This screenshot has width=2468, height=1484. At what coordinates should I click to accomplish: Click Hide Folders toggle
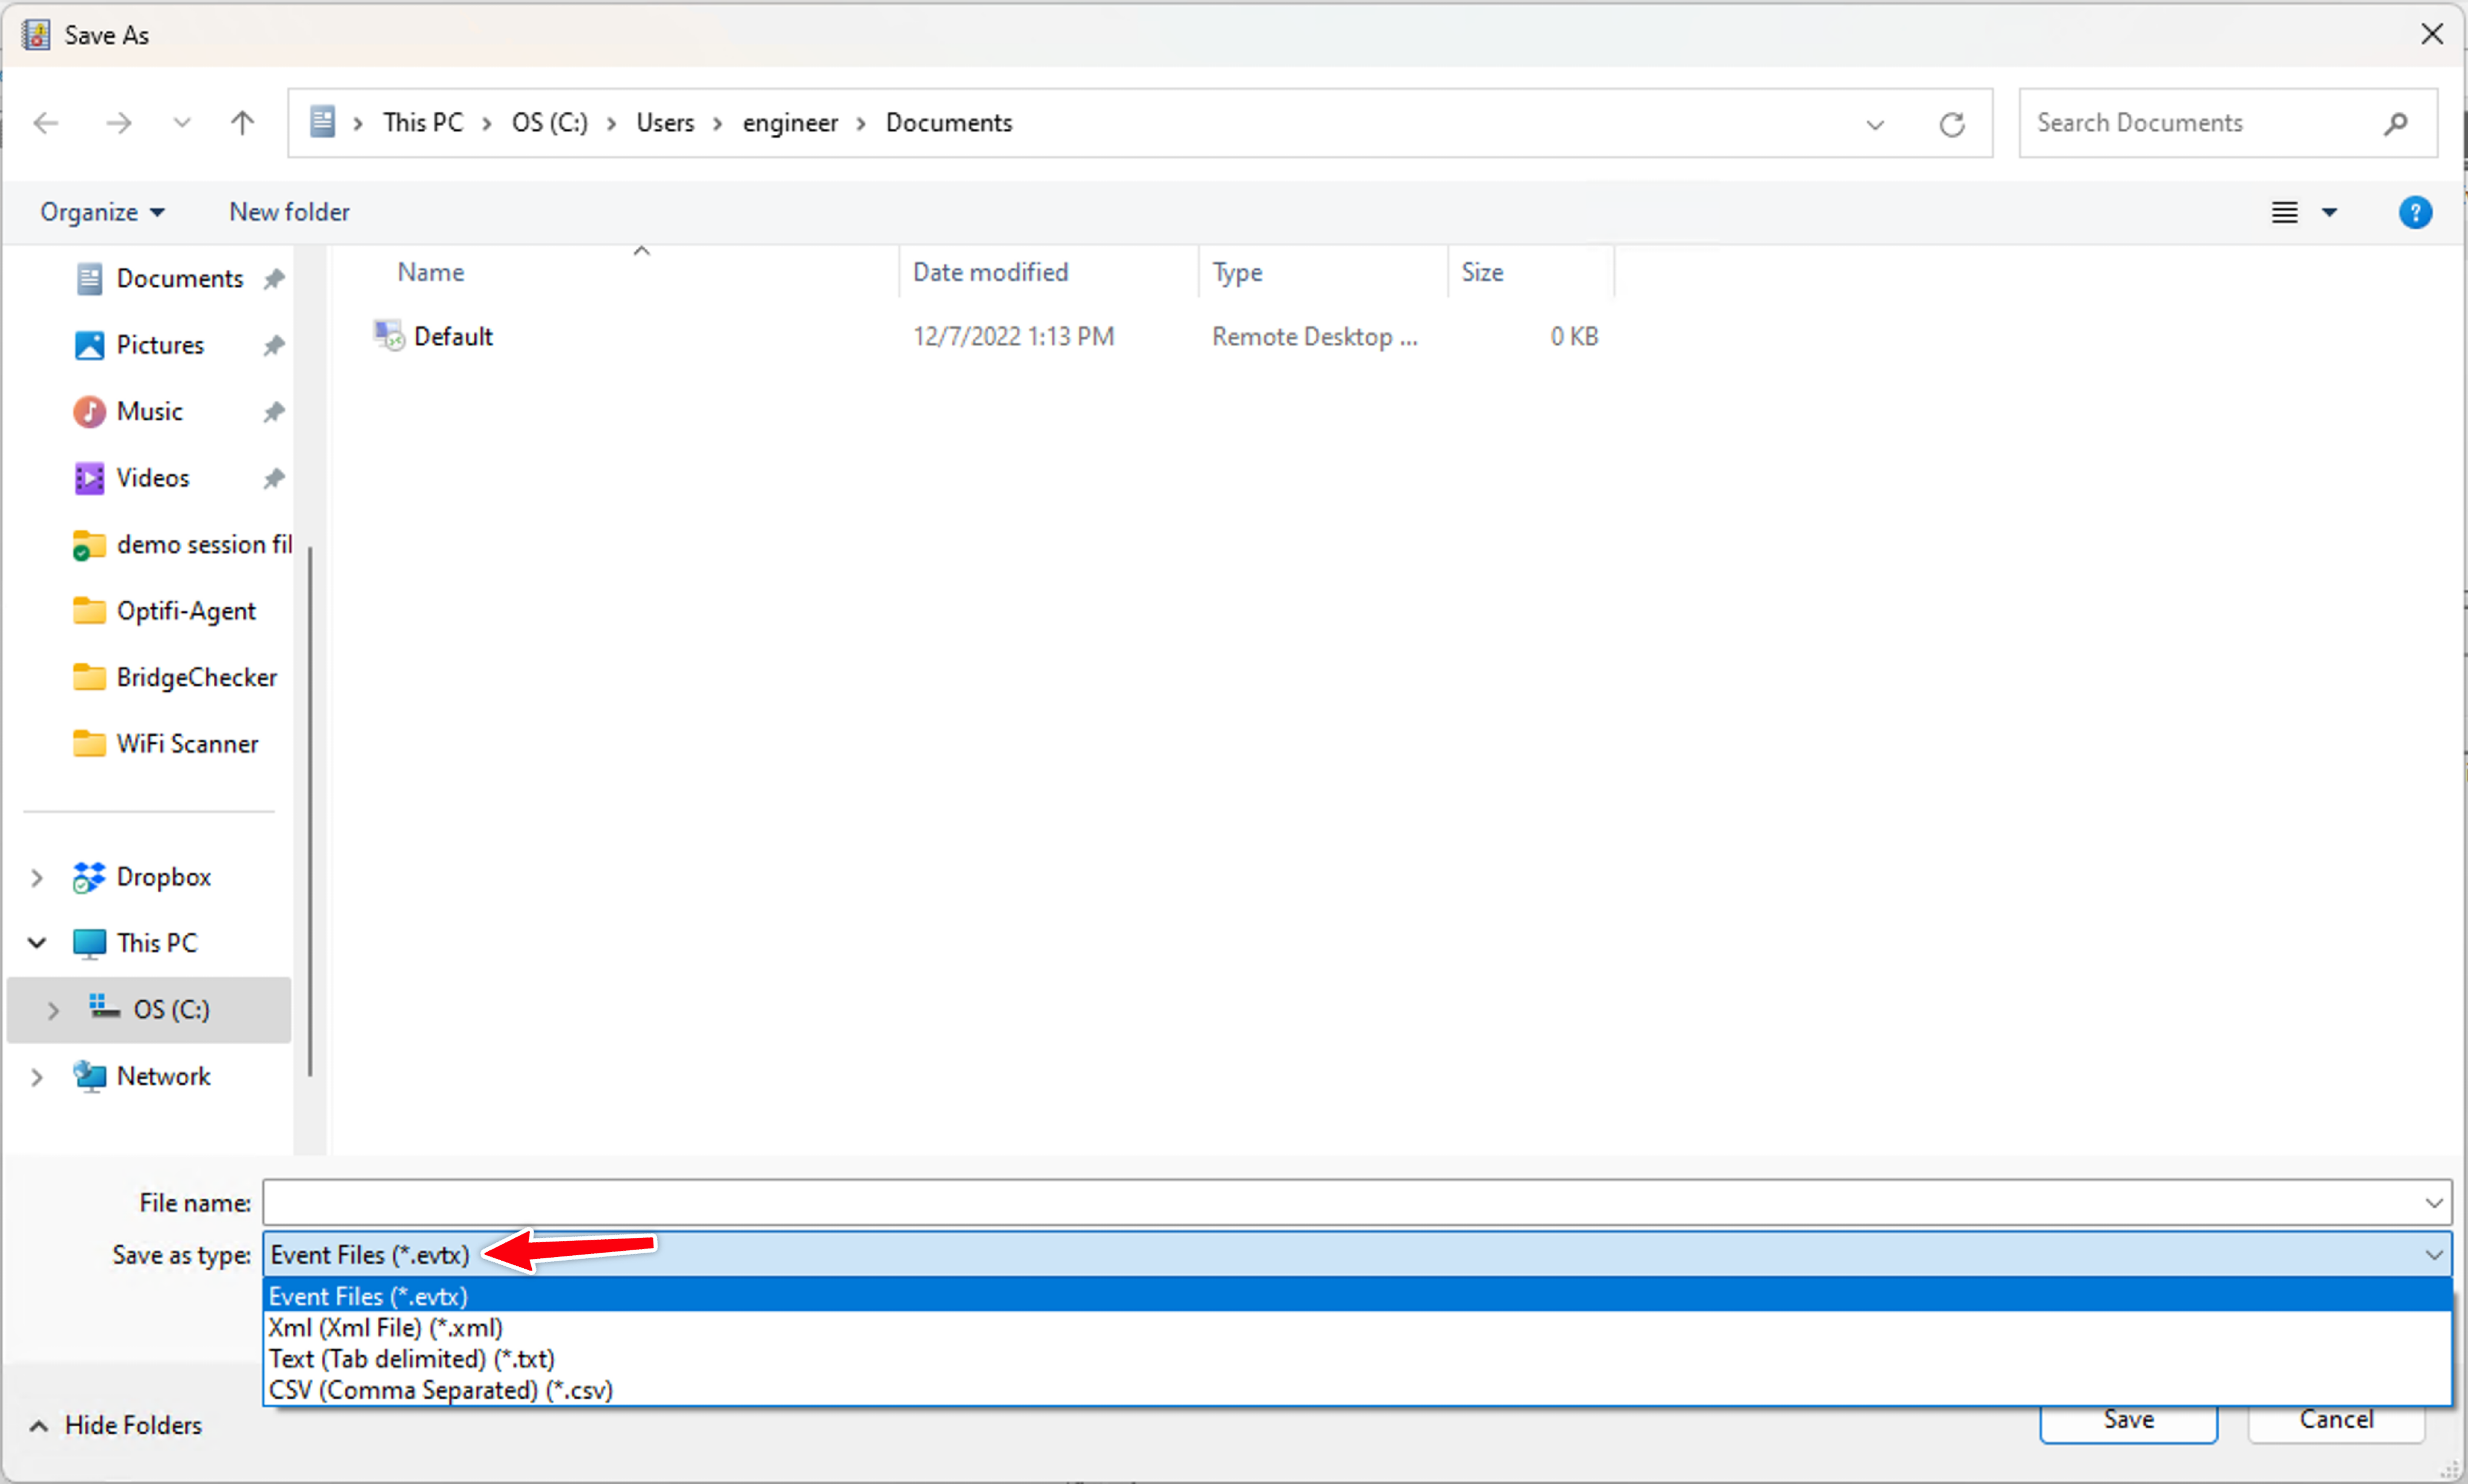(116, 1425)
